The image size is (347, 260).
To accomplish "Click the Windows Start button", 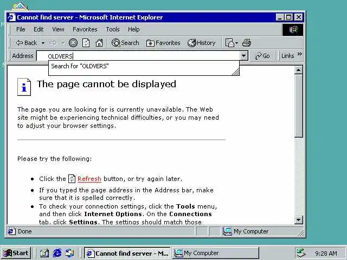I will click(16, 253).
